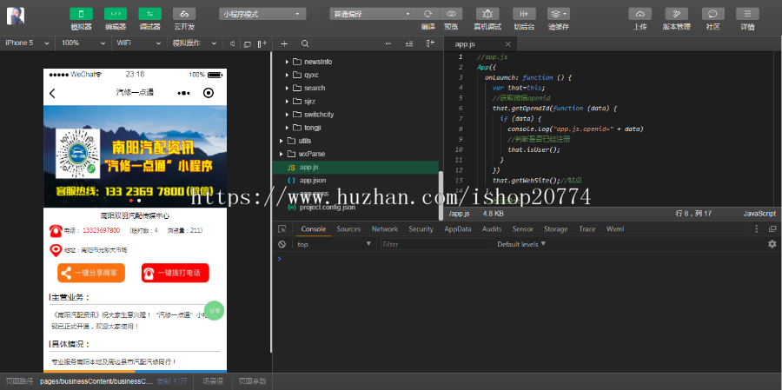Open the WiFi network dropdown

(x=137, y=43)
